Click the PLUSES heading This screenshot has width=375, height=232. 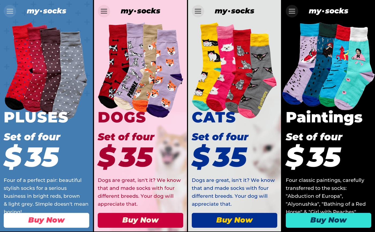[x=36, y=117]
